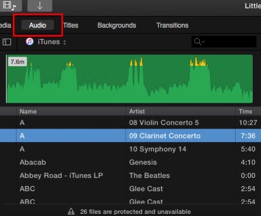Click inside the audio search field
This screenshot has width=261, height=216.
(224, 42)
